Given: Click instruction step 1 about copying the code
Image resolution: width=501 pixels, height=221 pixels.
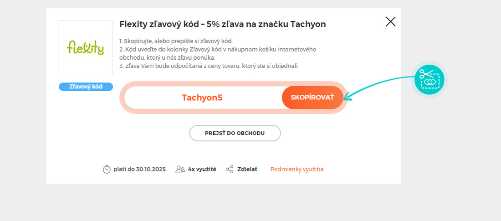Looking at the screenshot, I should tap(176, 41).
